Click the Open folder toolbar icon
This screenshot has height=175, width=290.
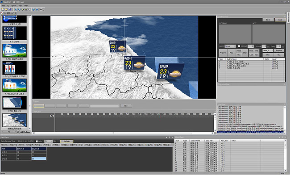pyautogui.click(x=6, y=9)
